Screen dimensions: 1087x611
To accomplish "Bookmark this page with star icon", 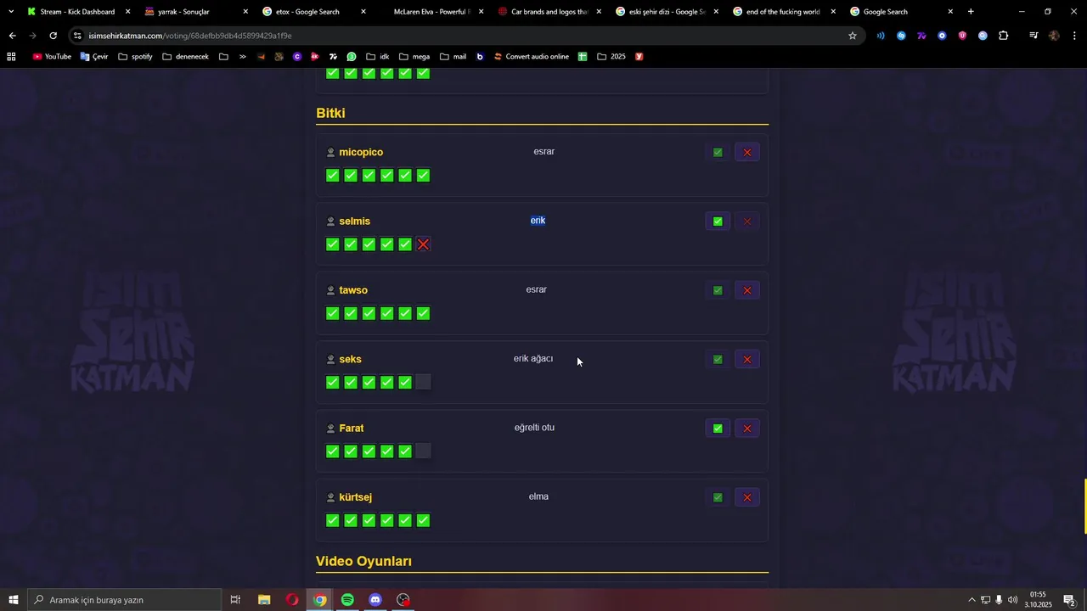I will click(853, 36).
